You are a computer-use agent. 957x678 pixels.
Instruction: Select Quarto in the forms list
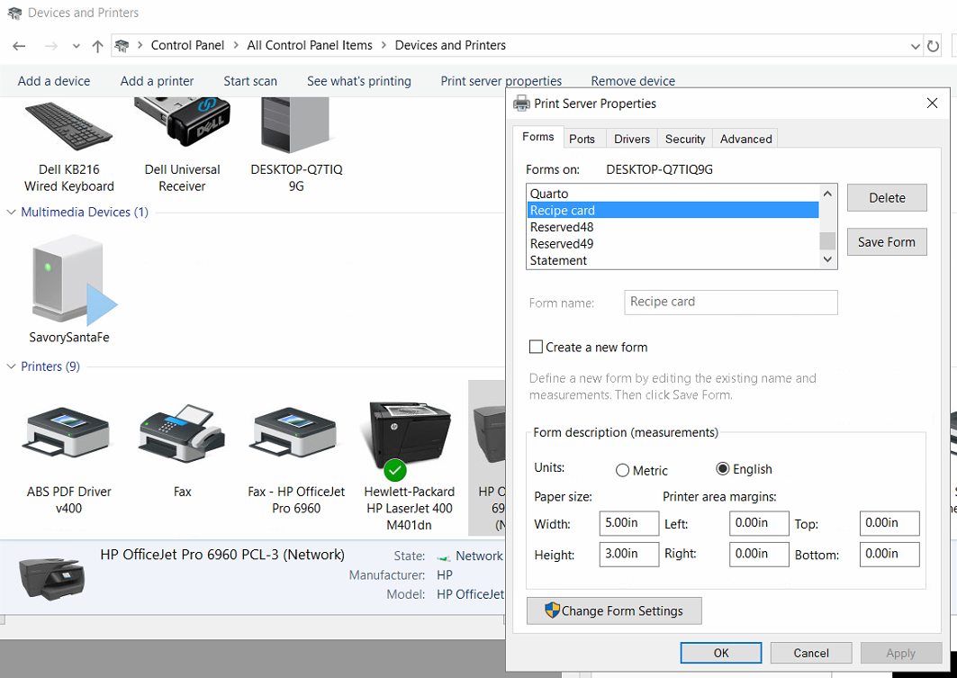point(673,194)
